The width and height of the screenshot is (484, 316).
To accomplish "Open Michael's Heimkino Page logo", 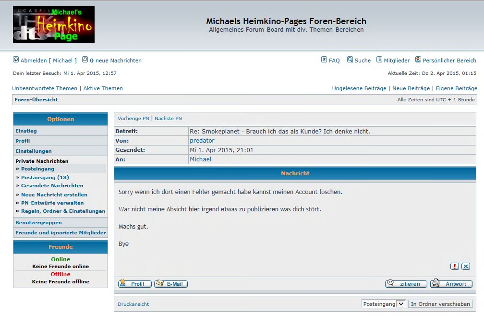I will [x=54, y=24].
